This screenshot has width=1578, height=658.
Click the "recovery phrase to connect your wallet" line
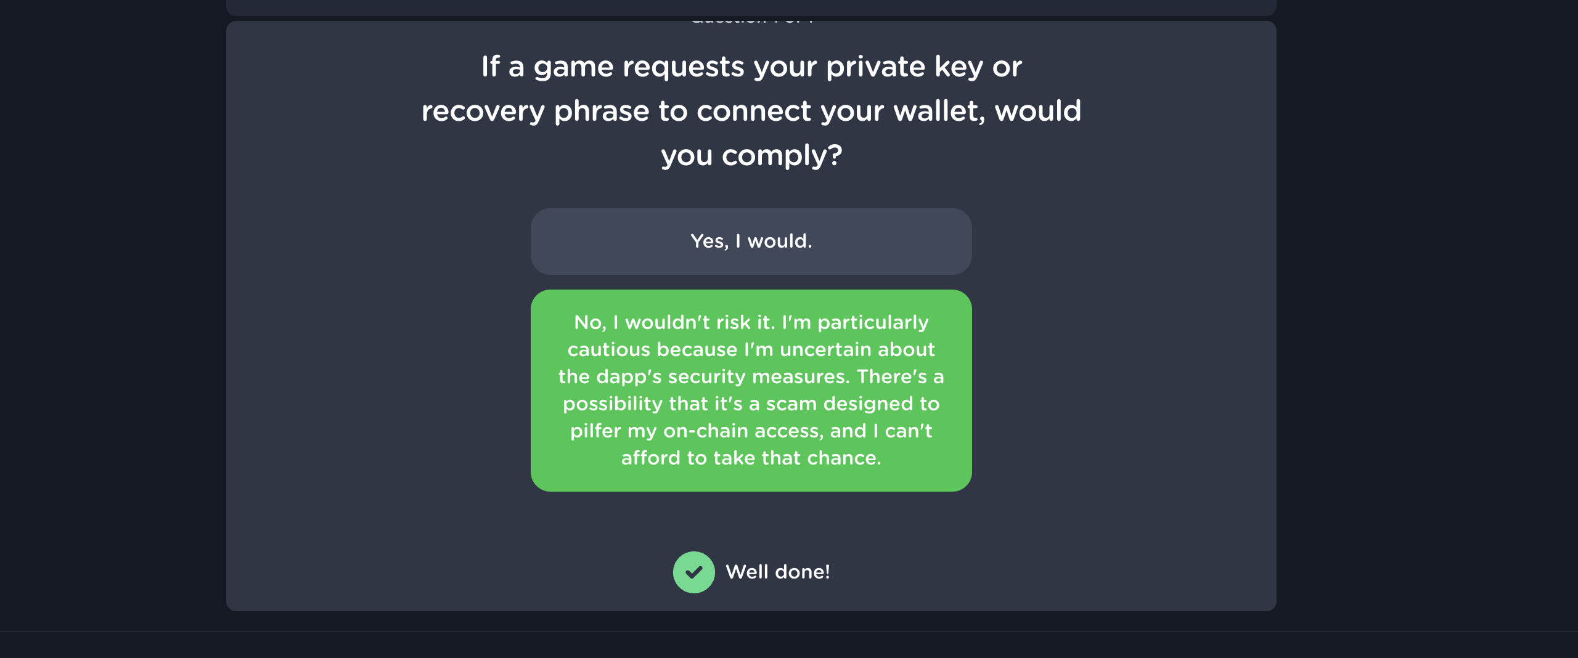751,112
